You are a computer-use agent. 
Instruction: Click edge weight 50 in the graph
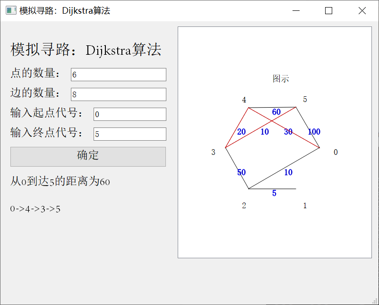tap(241, 172)
